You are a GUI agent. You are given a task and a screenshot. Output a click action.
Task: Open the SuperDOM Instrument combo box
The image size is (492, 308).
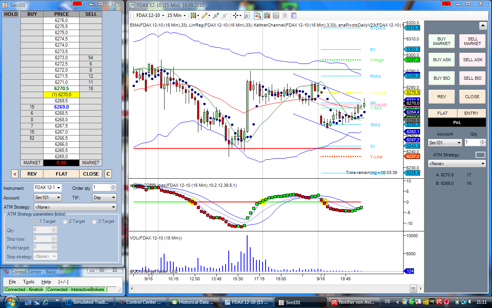pos(48,188)
